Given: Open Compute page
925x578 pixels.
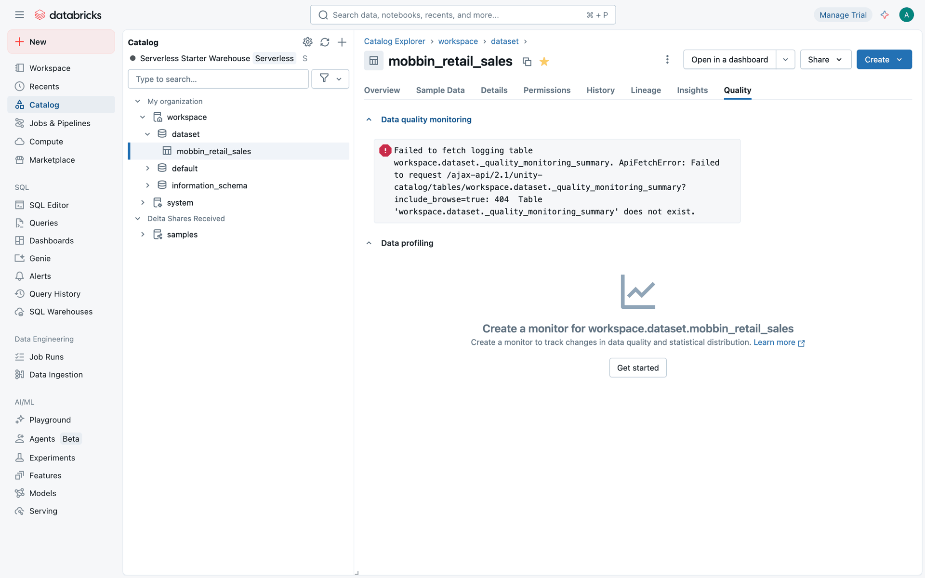Looking at the screenshot, I should click(x=61, y=141).
